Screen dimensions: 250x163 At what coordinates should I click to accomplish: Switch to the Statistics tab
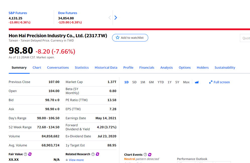pos(82,68)
